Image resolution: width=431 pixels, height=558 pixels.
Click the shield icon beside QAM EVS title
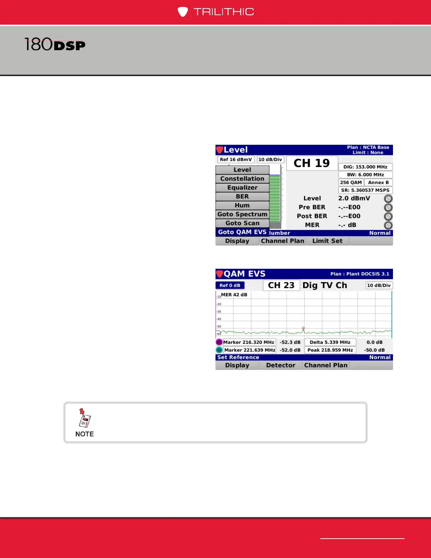[220, 274]
